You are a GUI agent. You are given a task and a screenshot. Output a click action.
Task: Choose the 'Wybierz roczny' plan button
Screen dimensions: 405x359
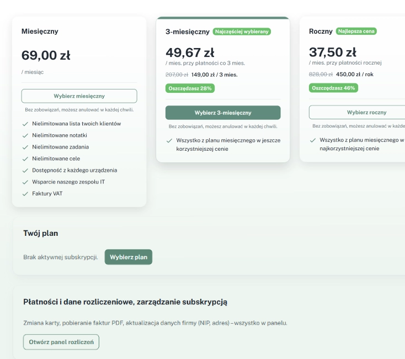coord(358,112)
